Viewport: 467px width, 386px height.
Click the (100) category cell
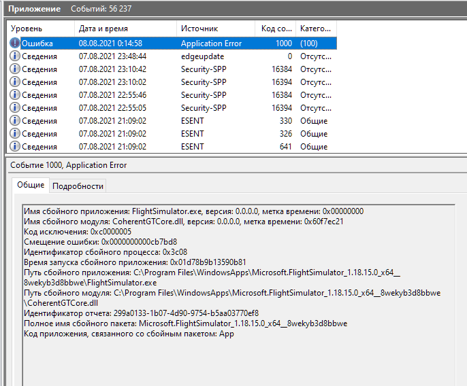[309, 43]
